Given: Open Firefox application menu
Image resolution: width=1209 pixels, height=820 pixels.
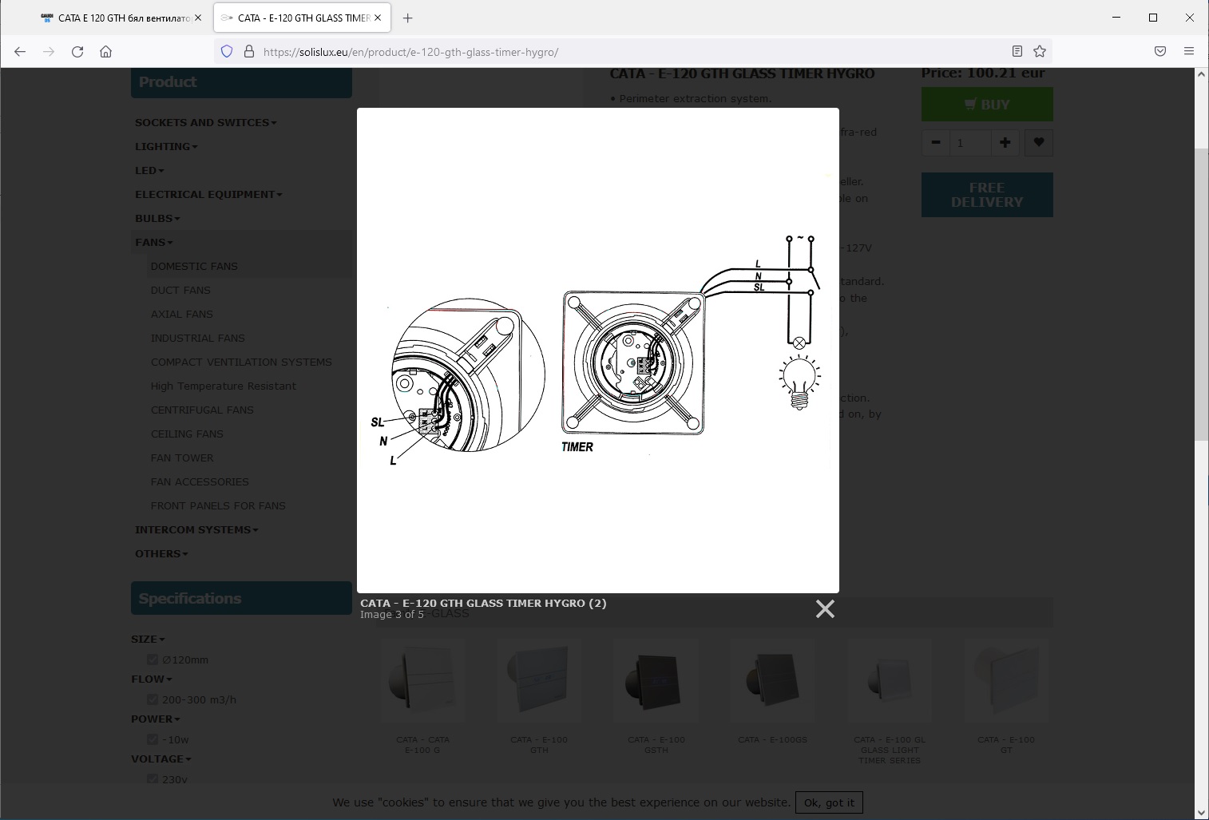Looking at the screenshot, I should tap(1189, 52).
